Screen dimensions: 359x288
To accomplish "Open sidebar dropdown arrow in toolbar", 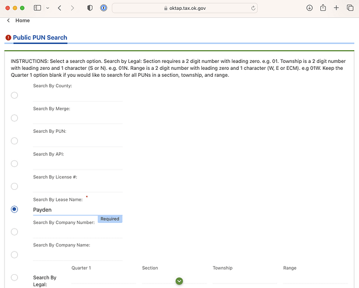I will [47, 8].
